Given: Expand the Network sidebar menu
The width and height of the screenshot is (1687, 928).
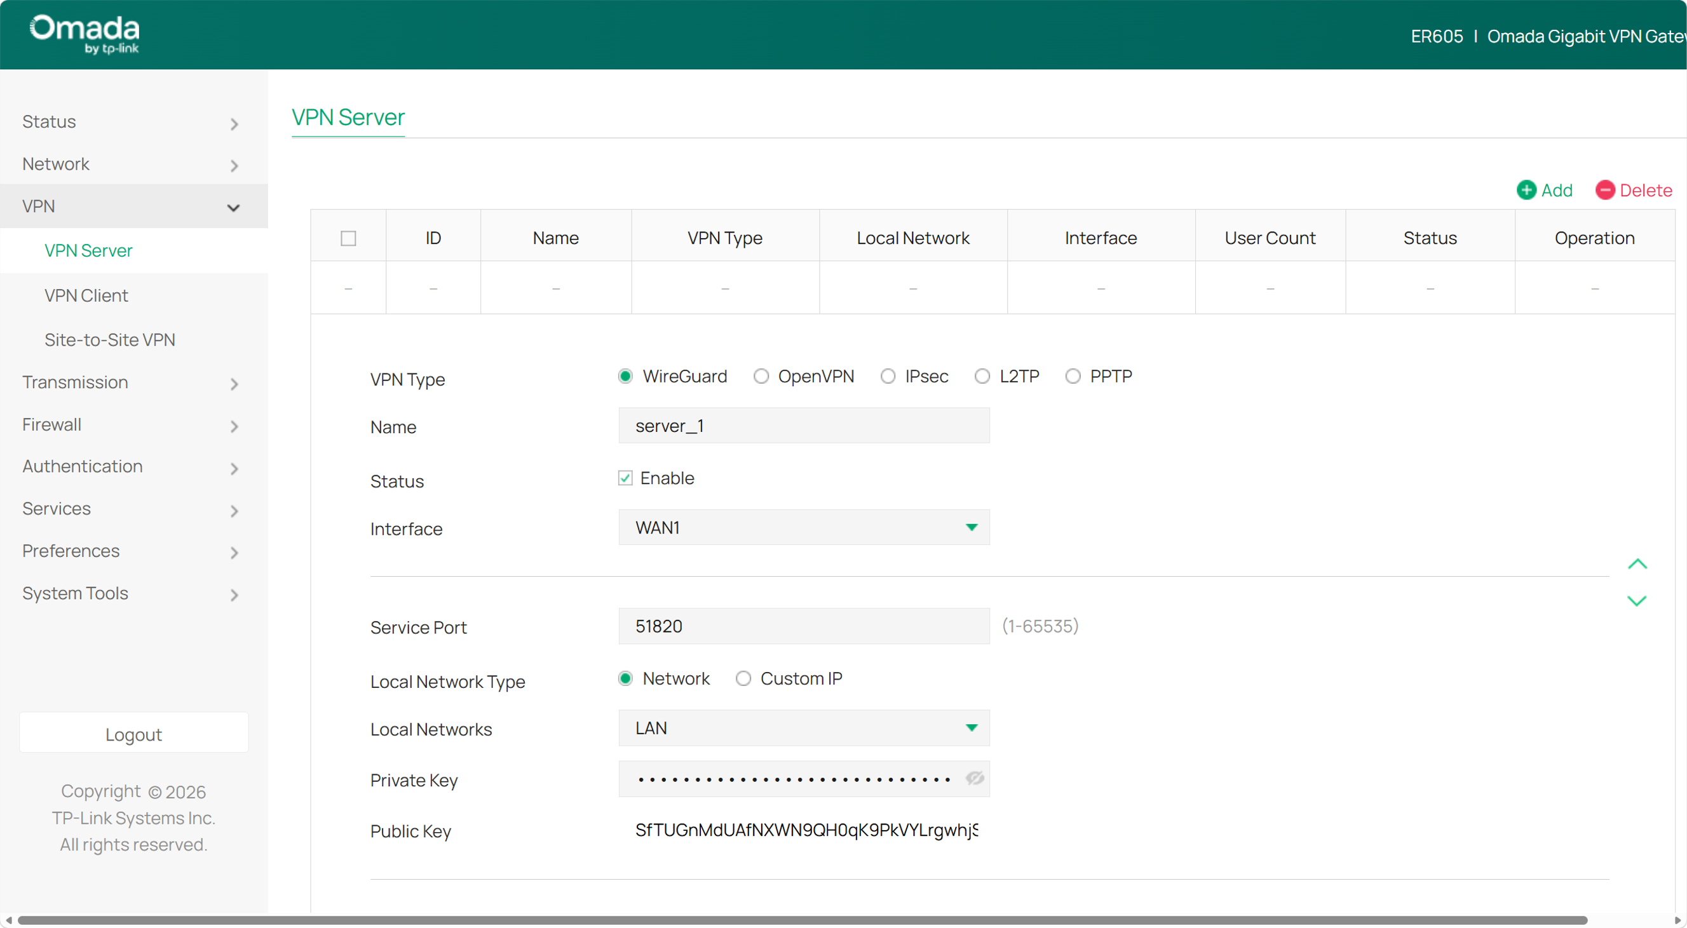Looking at the screenshot, I should (133, 164).
